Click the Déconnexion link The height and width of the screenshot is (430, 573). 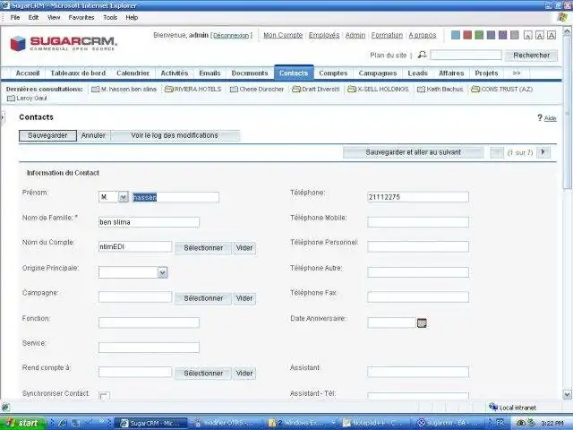(231, 36)
